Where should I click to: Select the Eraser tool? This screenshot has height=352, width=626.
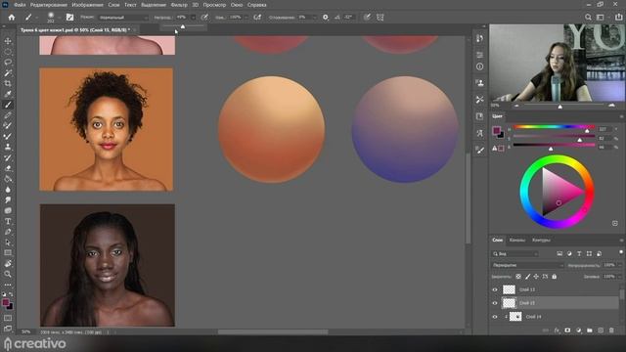pos(8,168)
